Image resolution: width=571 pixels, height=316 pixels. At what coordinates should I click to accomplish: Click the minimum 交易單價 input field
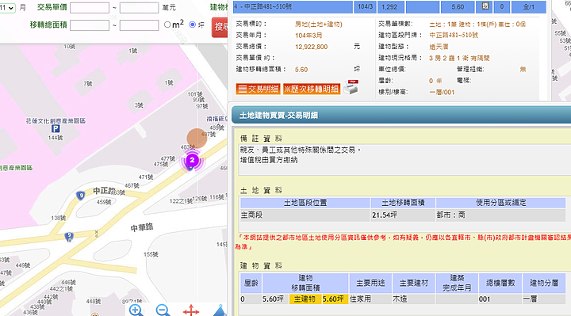[90, 8]
